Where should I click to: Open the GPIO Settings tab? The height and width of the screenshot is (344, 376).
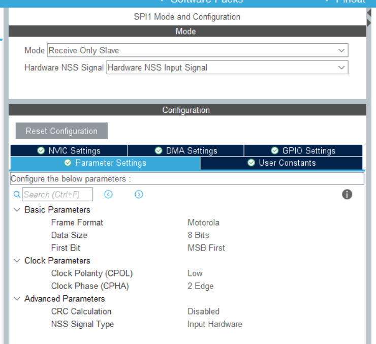(303, 151)
